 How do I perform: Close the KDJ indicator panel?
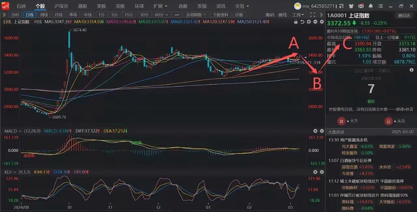[x=315, y=172]
